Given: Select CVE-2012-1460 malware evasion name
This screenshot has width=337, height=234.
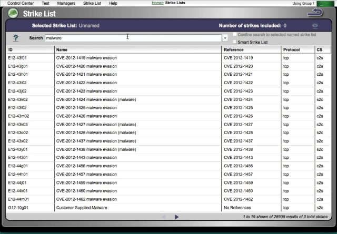Looking at the screenshot, I should 86,191.
